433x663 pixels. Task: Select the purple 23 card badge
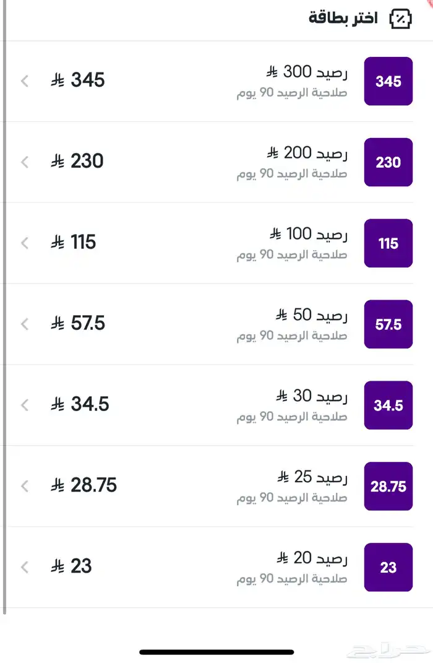pyautogui.click(x=388, y=568)
